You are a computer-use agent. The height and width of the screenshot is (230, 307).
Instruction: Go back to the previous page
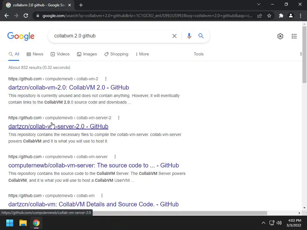click(x=7, y=16)
